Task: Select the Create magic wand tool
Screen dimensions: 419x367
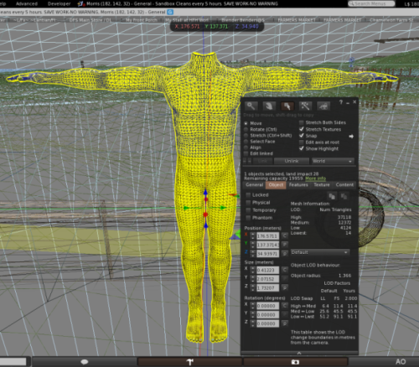Action: tap(305, 106)
